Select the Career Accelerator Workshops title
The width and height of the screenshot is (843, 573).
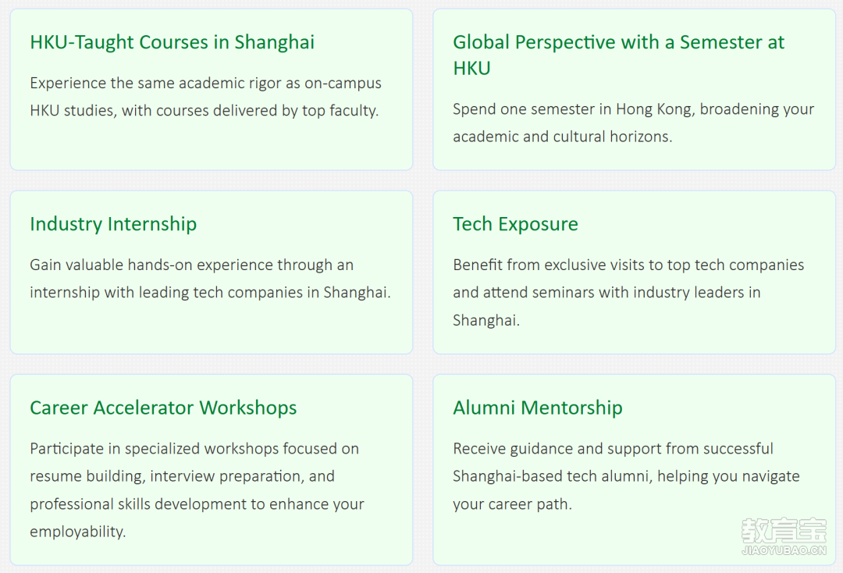coord(163,408)
